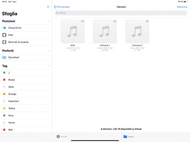Open the Download favorite folder
This screenshot has height=142, width=190.
pyautogui.click(x=26, y=57)
